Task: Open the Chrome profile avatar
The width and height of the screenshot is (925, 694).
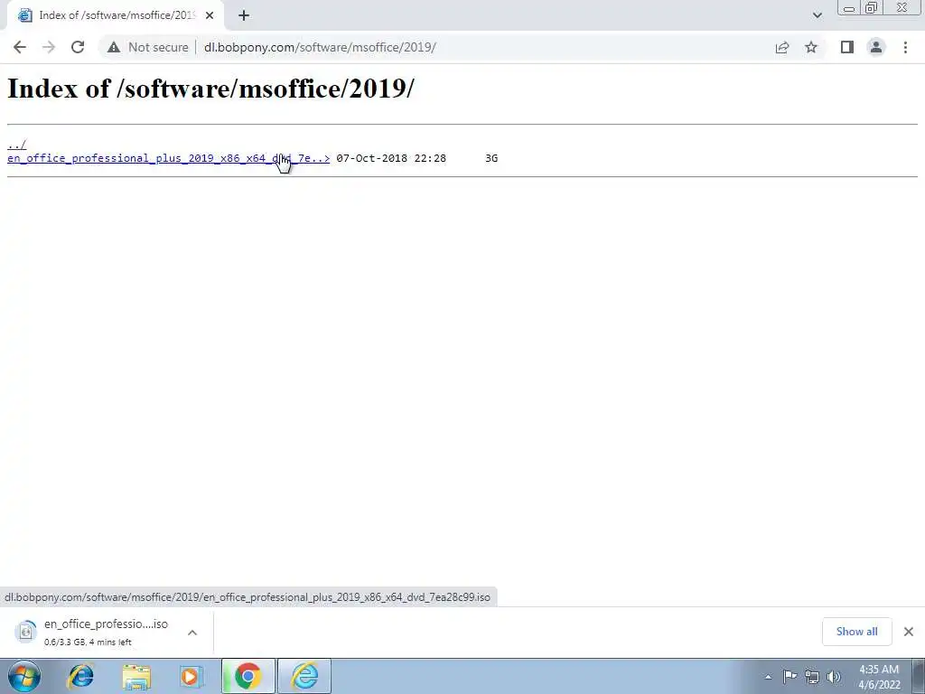Action: (876, 47)
